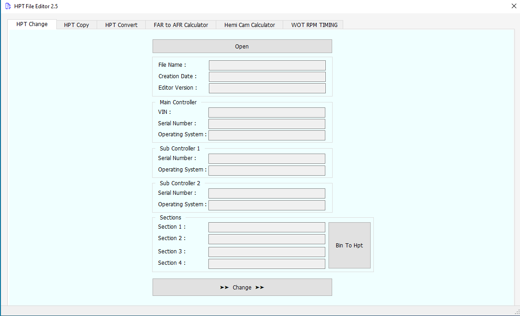Open the HPT Convert tab

(121, 25)
